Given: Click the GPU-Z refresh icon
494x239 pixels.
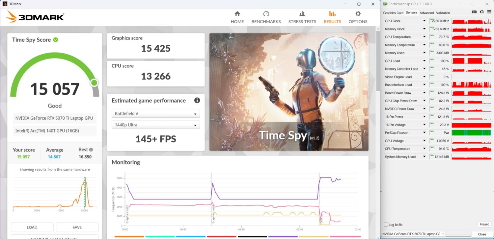Looking at the screenshot, I should (x=482, y=12).
